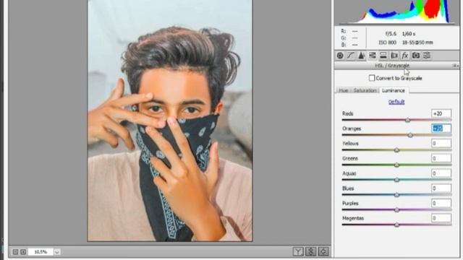The image size is (463, 260).
Task: Open the zoom level dropdown arrow
Action: click(57, 252)
